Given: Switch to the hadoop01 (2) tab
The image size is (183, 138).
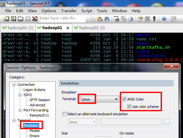Looking at the screenshot, I should coord(89,28).
